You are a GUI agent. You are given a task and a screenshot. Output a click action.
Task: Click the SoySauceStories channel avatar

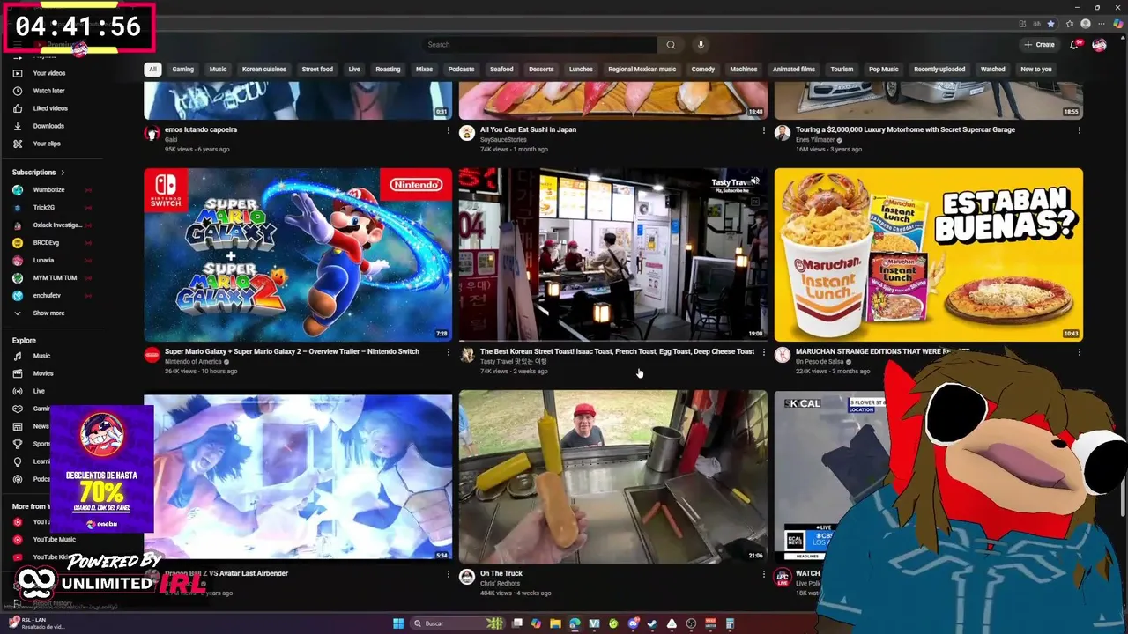pyautogui.click(x=467, y=133)
